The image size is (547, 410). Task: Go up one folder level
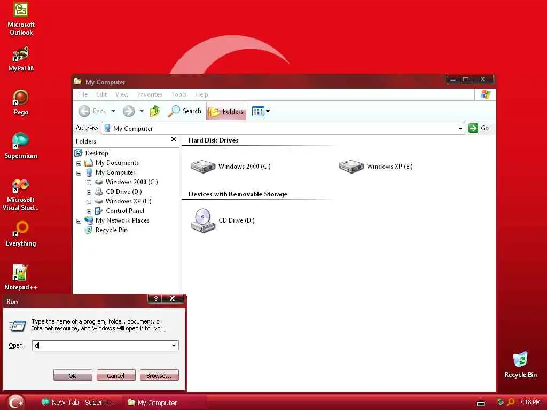(155, 111)
